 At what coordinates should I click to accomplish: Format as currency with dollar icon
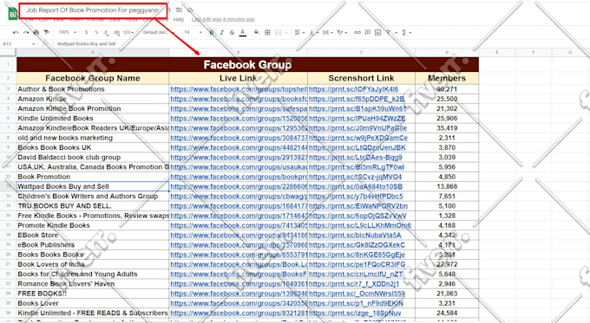(x=86, y=33)
